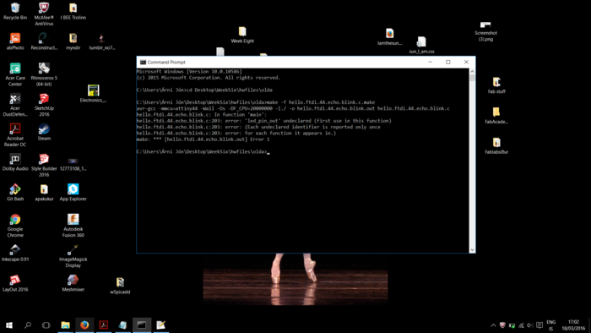
Task: Launch App Explorer
Action: tap(73, 192)
